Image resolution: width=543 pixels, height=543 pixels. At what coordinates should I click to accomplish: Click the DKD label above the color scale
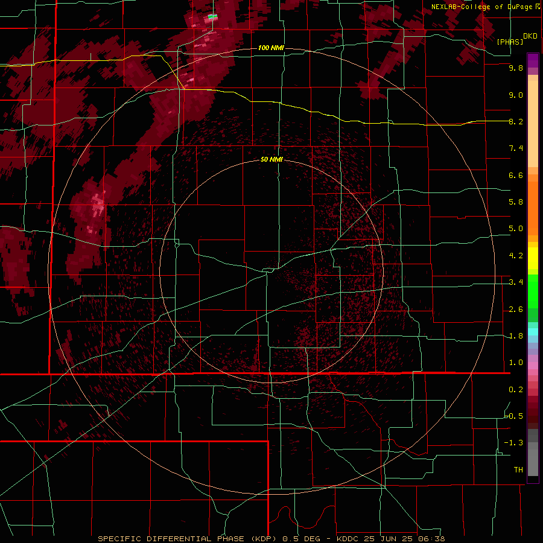pyautogui.click(x=530, y=36)
